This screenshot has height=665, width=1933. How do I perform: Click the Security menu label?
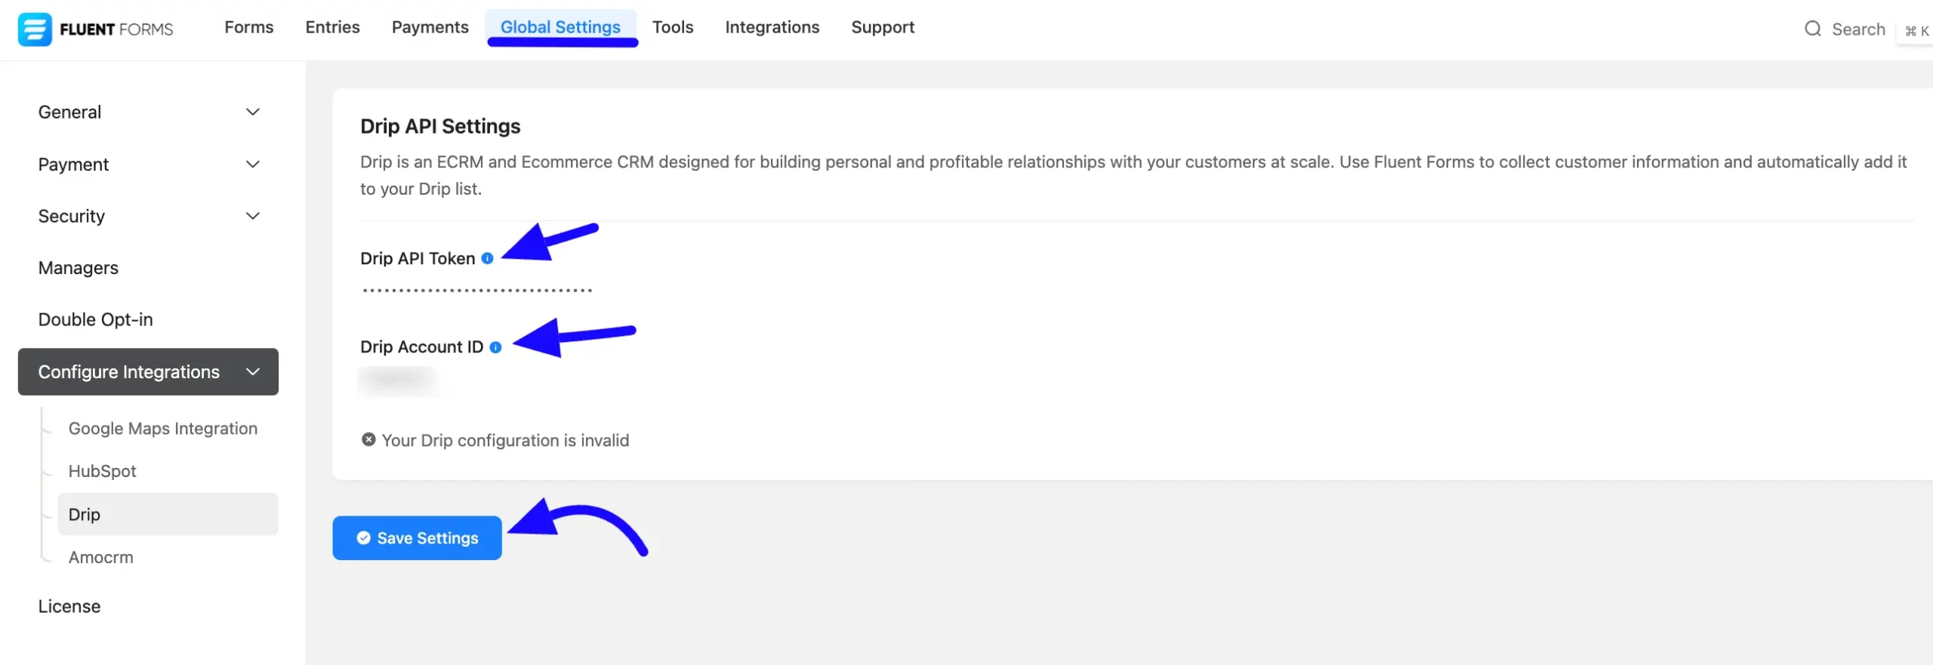[72, 217]
